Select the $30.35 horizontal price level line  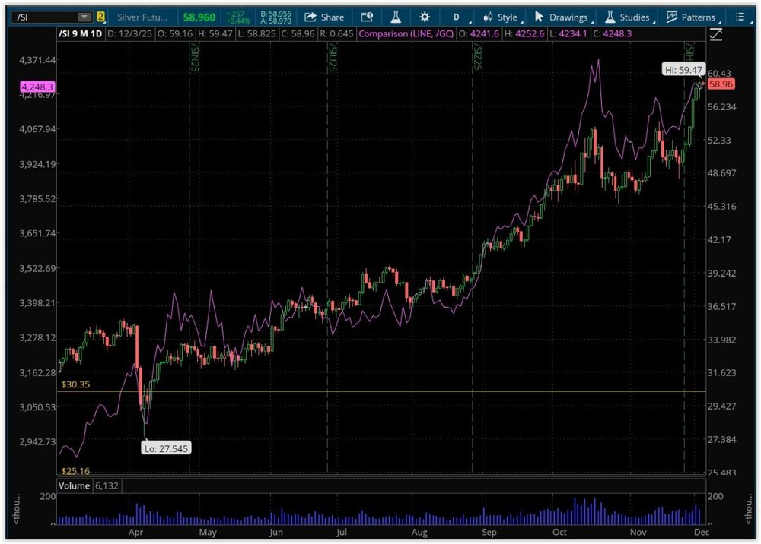pyautogui.click(x=380, y=392)
